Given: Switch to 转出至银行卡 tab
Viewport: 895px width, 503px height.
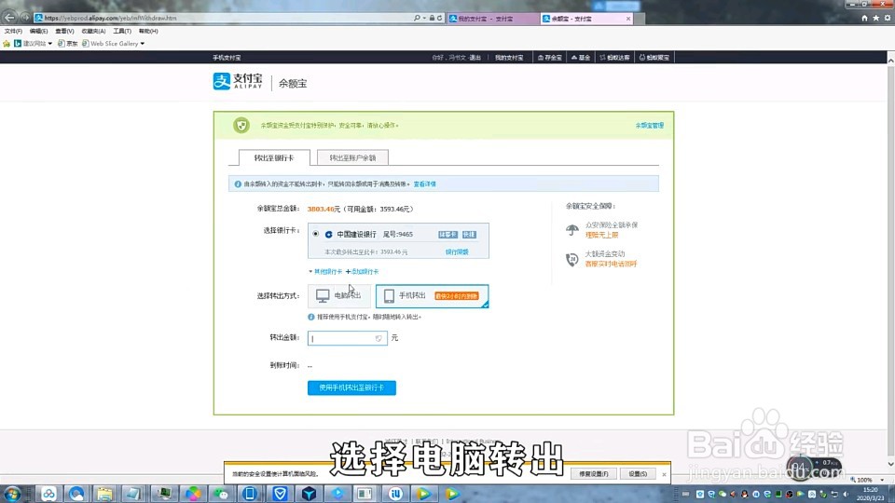Looking at the screenshot, I should click(274, 158).
